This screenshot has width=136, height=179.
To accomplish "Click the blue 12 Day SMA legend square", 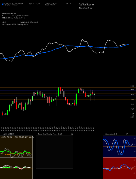I will click(x=3, y=4).
